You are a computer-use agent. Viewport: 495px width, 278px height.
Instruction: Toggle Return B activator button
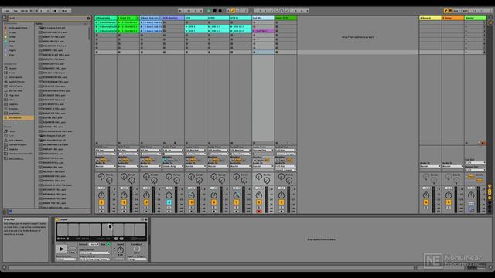(x=449, y=202)
